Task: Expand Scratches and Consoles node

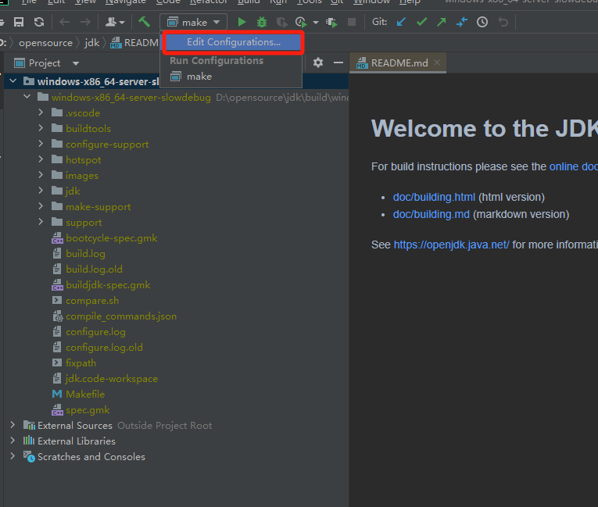Action: click(x=13, y=456)
